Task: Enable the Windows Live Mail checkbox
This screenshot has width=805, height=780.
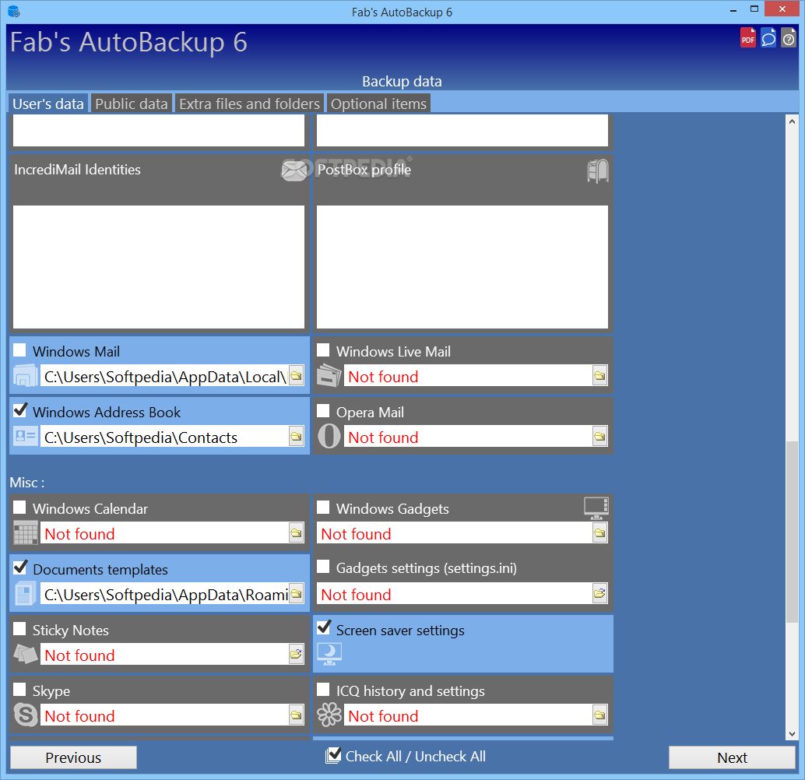Action: pyautogui.click(x=323, y=350)
